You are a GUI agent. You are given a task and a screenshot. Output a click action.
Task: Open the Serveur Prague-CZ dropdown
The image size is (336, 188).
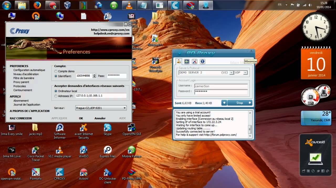[101, 108]
